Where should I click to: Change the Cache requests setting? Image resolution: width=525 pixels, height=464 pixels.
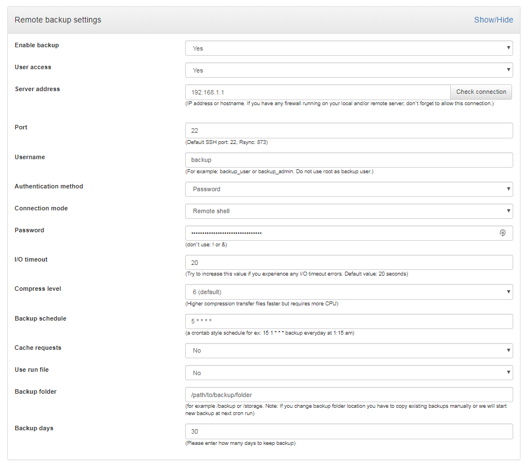[349, 350]
